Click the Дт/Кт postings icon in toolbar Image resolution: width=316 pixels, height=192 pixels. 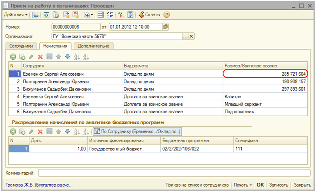tap(121, 15)
